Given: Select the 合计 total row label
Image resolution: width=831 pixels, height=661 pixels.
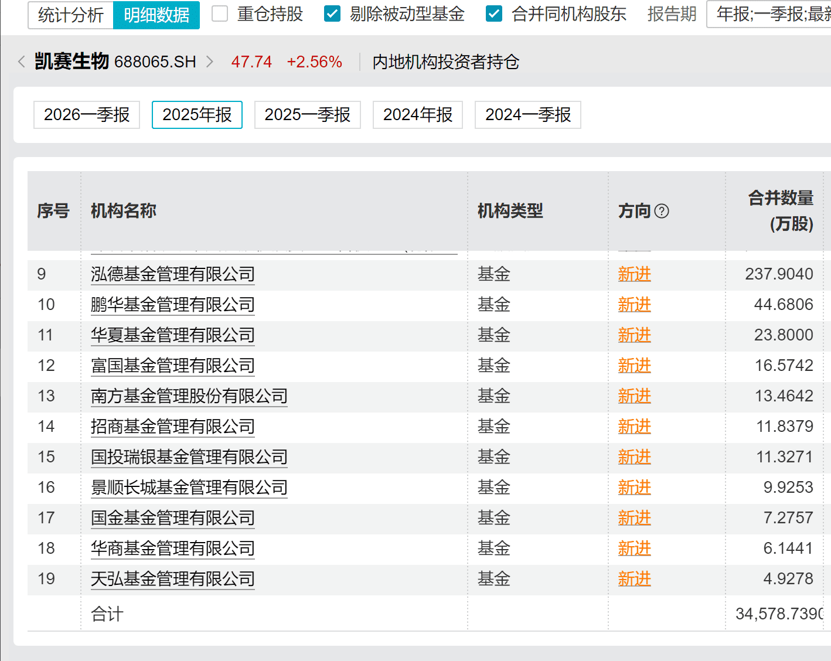Looking at the screenshot, I should click(x=107, y=614).
